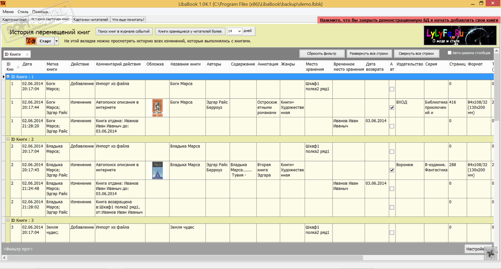This screenshot has width=501, height=269.
Task: Toggle checkbox in the 21:24:48 row
Action: click(392, 189)
